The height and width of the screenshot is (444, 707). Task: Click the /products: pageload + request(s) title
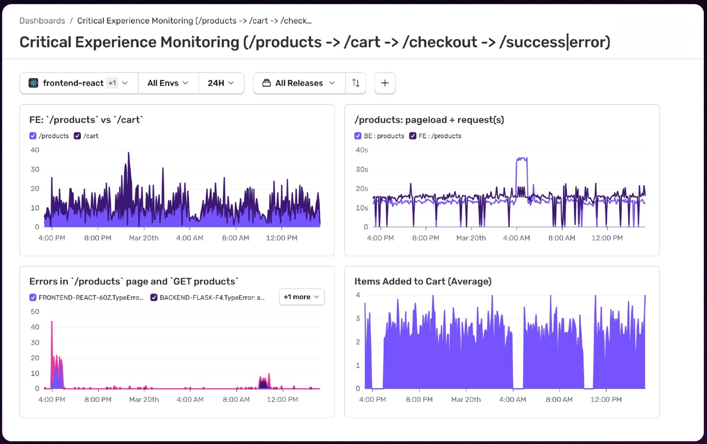coord(429,120)
